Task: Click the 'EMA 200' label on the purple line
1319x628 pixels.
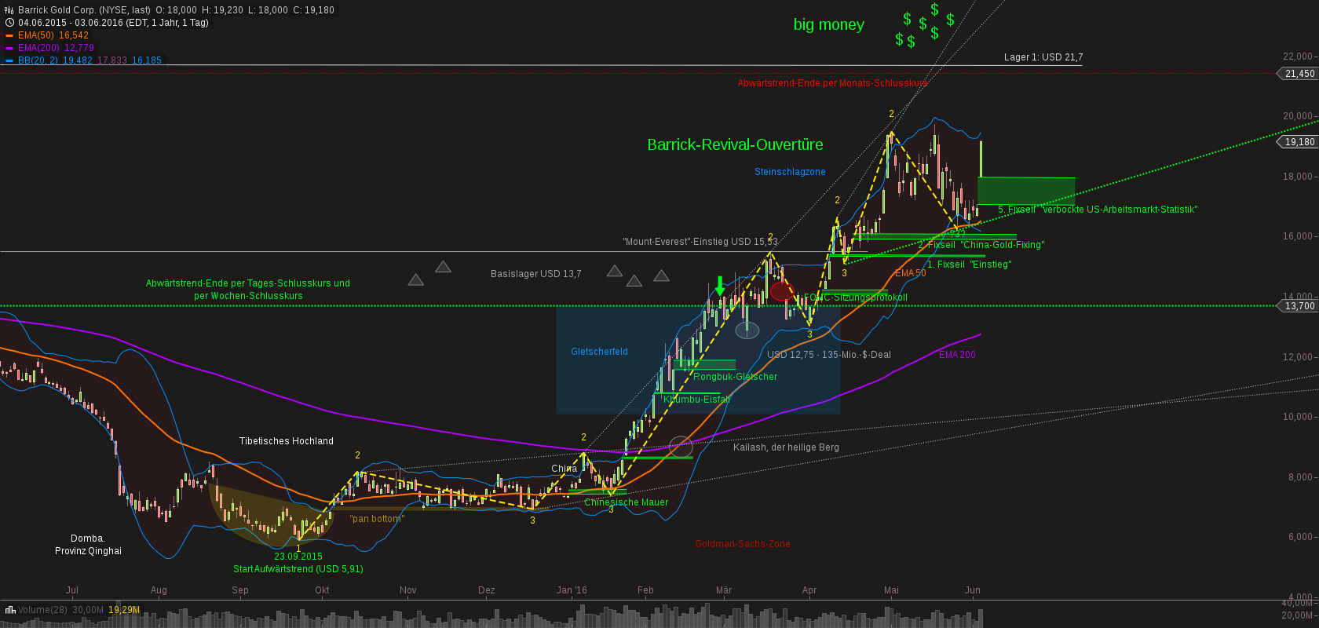Action: 957,355
